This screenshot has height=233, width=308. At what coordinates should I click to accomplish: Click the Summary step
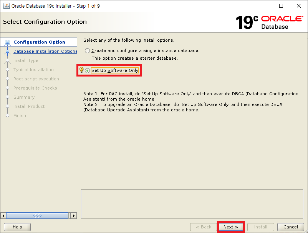point(24,97)
